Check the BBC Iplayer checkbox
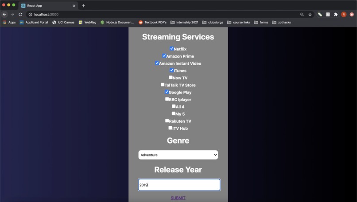Viewport: 357px width, 202px height. (167, 99)
